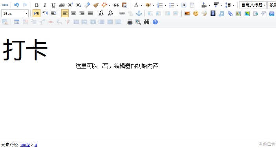This screenshot has height=148, width=276.
Task: Insert numbered list with the list icon
Action: pyautogui.click(x=160, y=5)
